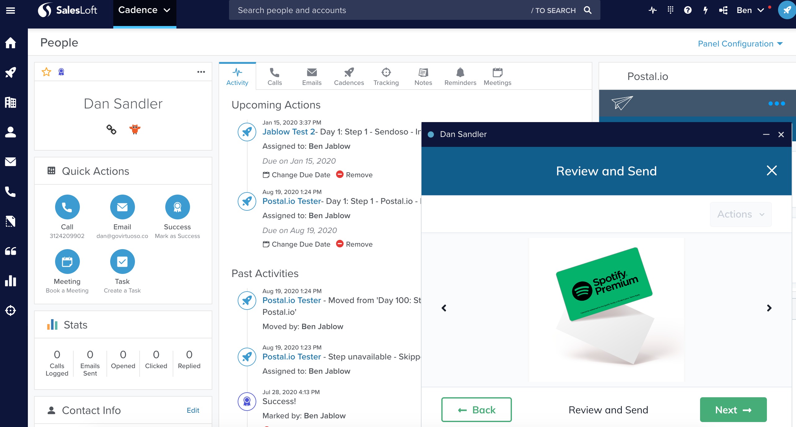Expand the Cadence dropdown in the top bar
This screenshot has width=796, height=427.
click(x=145, y=10)
